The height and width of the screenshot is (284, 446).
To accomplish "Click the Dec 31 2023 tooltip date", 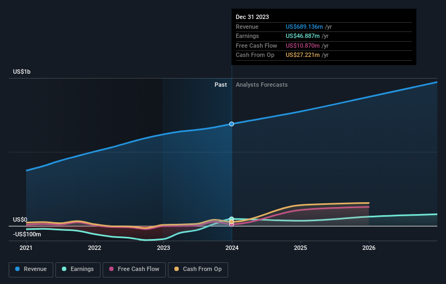I will (x=252, y=17).
